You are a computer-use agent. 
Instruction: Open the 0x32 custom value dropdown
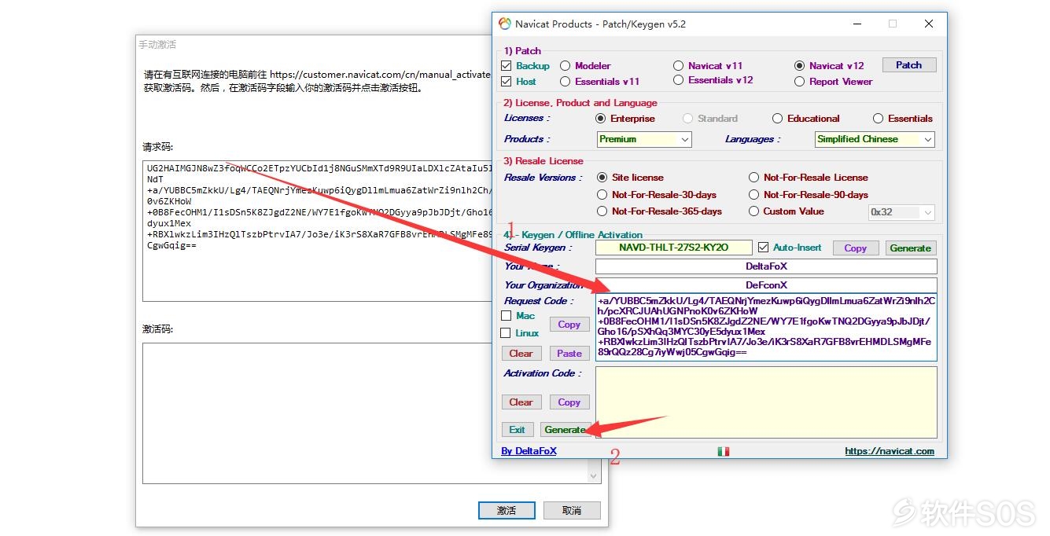click(x=901, y=212)
